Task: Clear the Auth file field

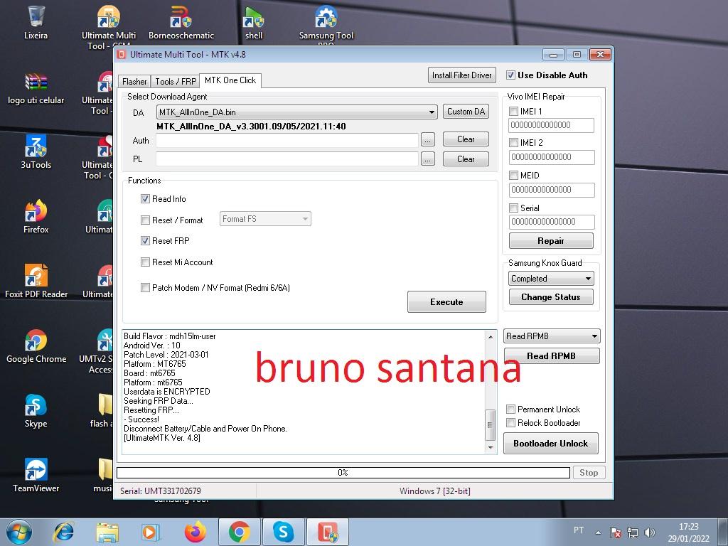Action: 466,139
